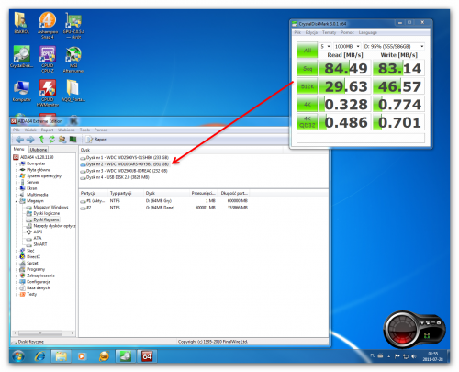Expand the System operacyjny tree node
The height and width of the screenshot is (372, 459).
pos(17,176)
